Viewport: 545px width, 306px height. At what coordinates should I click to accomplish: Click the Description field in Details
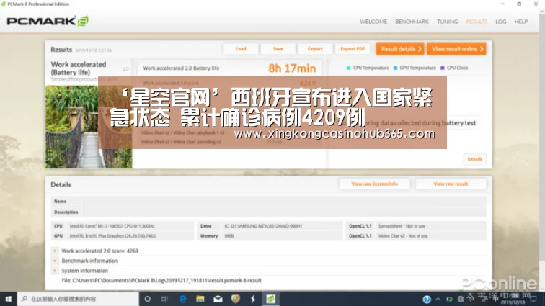click(x=283, y=212)
